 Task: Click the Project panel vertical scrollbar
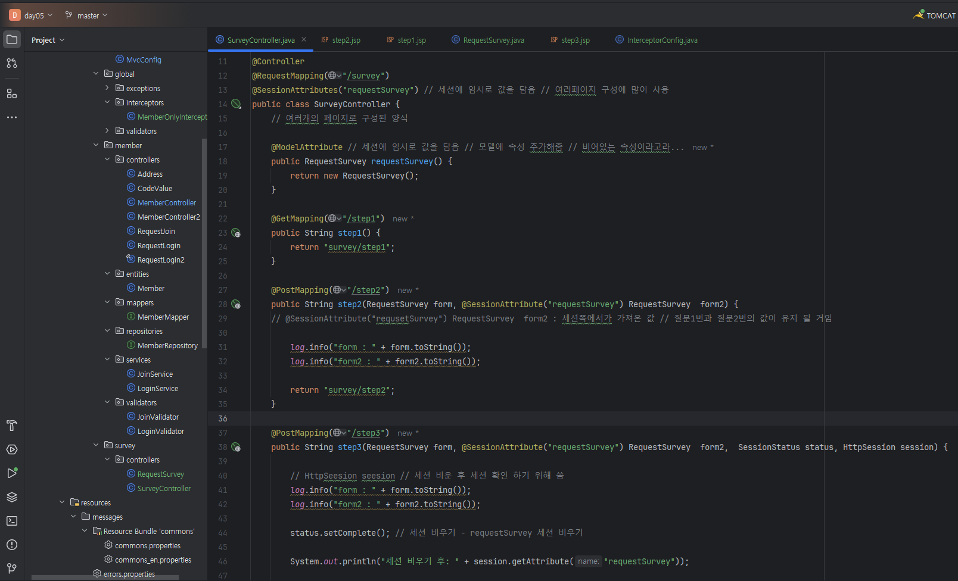tap(204, 243)
